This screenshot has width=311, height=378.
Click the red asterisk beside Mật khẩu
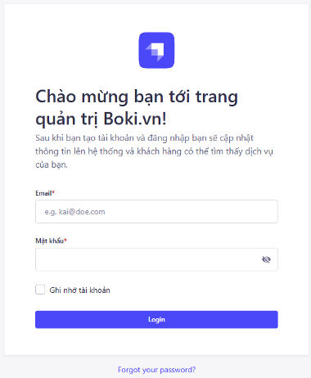(65, 240)
